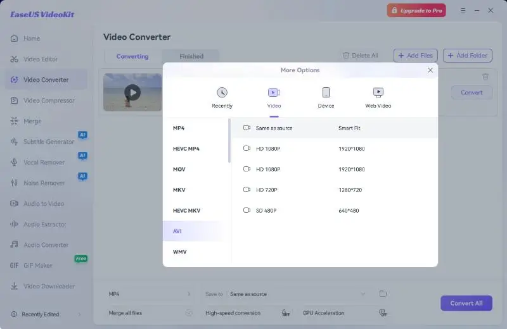
Task: Choose HEVC MKV format
Action: pos(196,211)
